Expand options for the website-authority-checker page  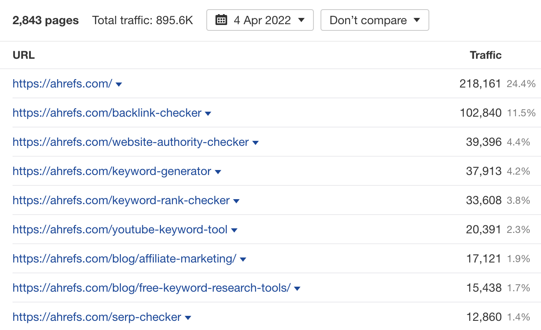click(255, 142)
